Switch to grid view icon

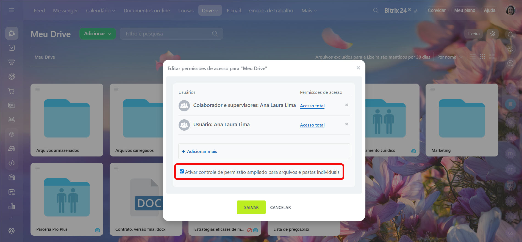tap(482, 57)
